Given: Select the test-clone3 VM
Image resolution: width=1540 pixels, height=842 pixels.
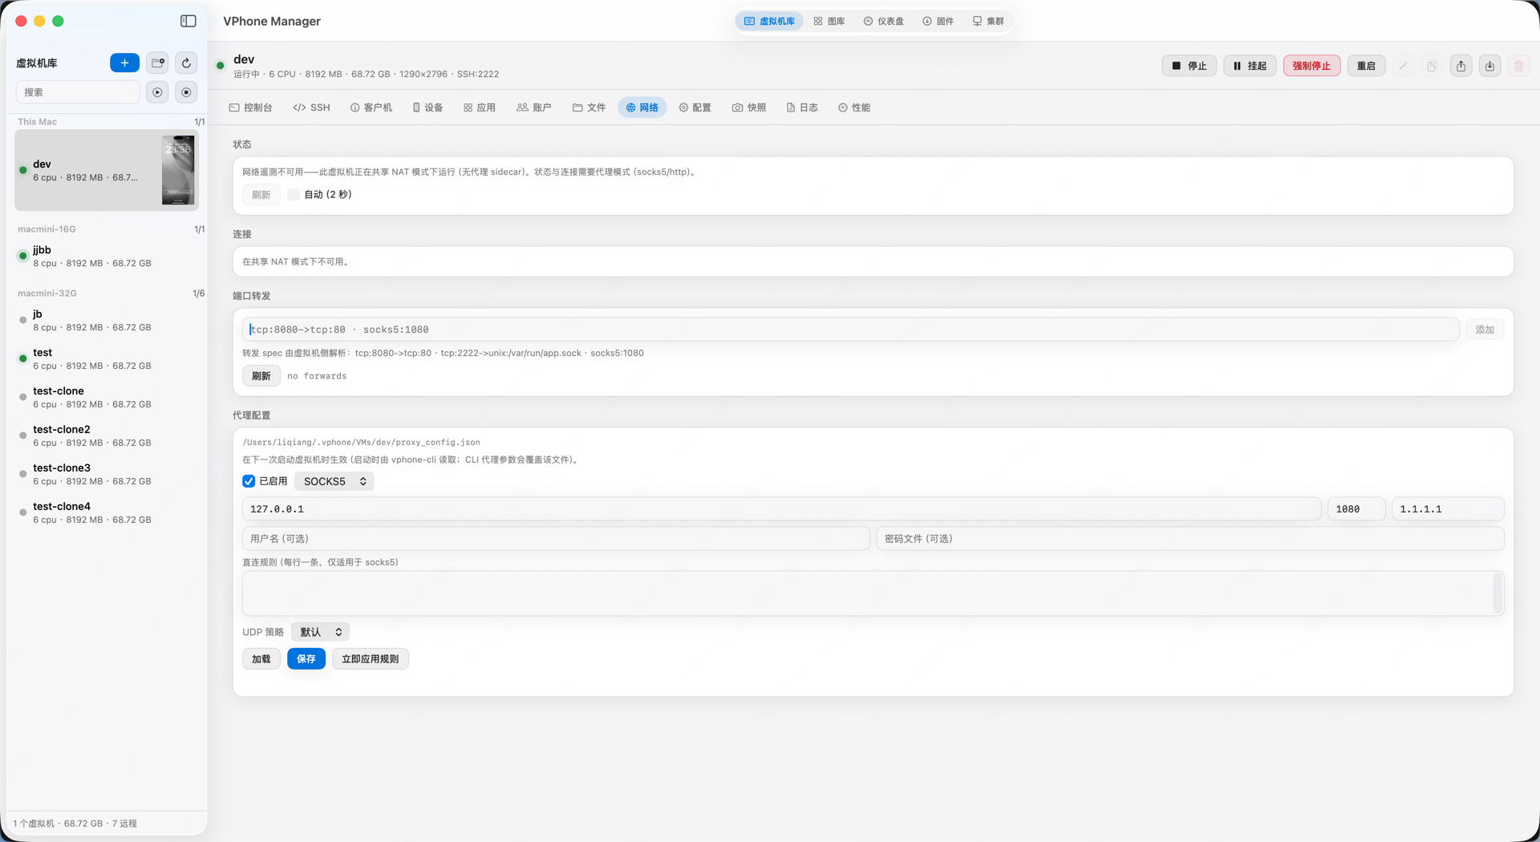Looking at the screenshot, I should click(x=107, y=474).
